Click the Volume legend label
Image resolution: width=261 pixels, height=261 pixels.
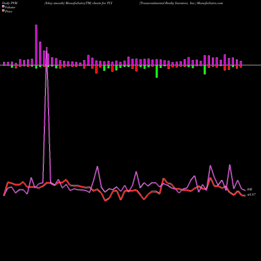click(10, 7)
